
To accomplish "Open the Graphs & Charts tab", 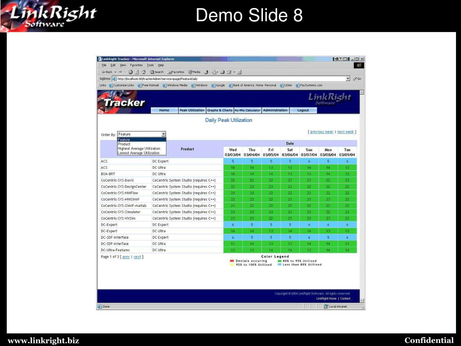I will pos(220,110).
